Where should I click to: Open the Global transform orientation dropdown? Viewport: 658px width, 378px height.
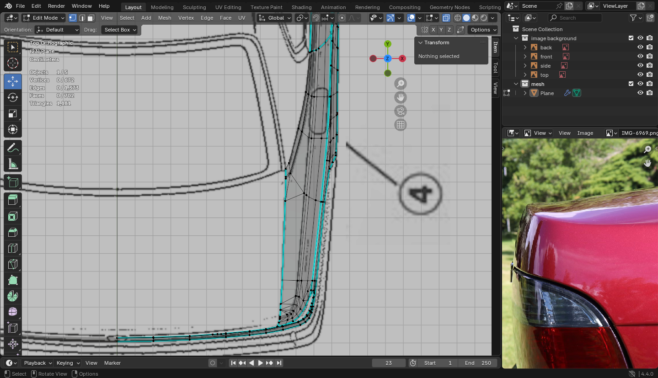point(274,18)
